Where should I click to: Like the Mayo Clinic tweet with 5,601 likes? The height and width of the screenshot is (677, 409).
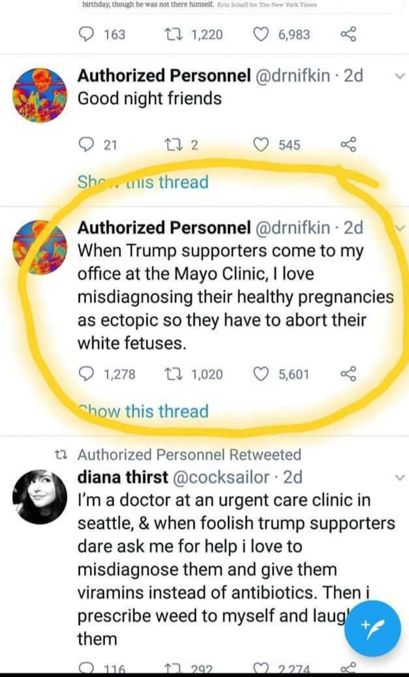click(260, 374)
